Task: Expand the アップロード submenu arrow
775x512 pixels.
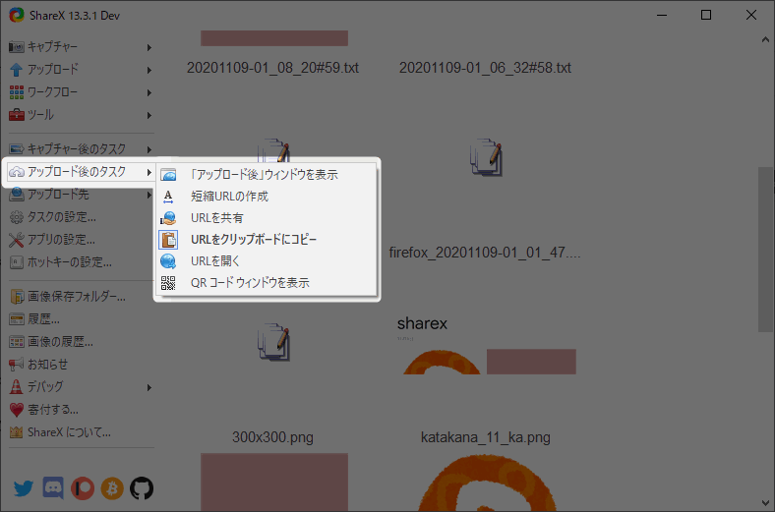Action: 149,70
